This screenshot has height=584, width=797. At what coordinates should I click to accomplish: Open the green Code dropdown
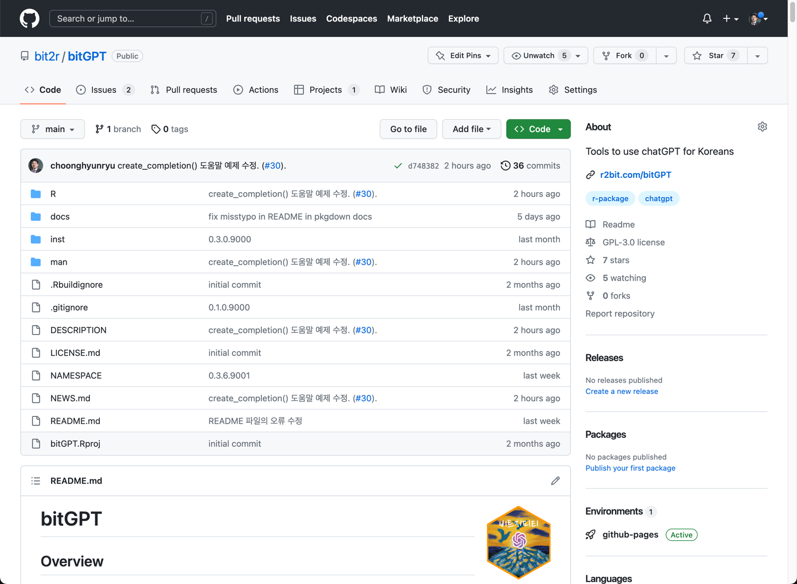[x=538, y=129]
